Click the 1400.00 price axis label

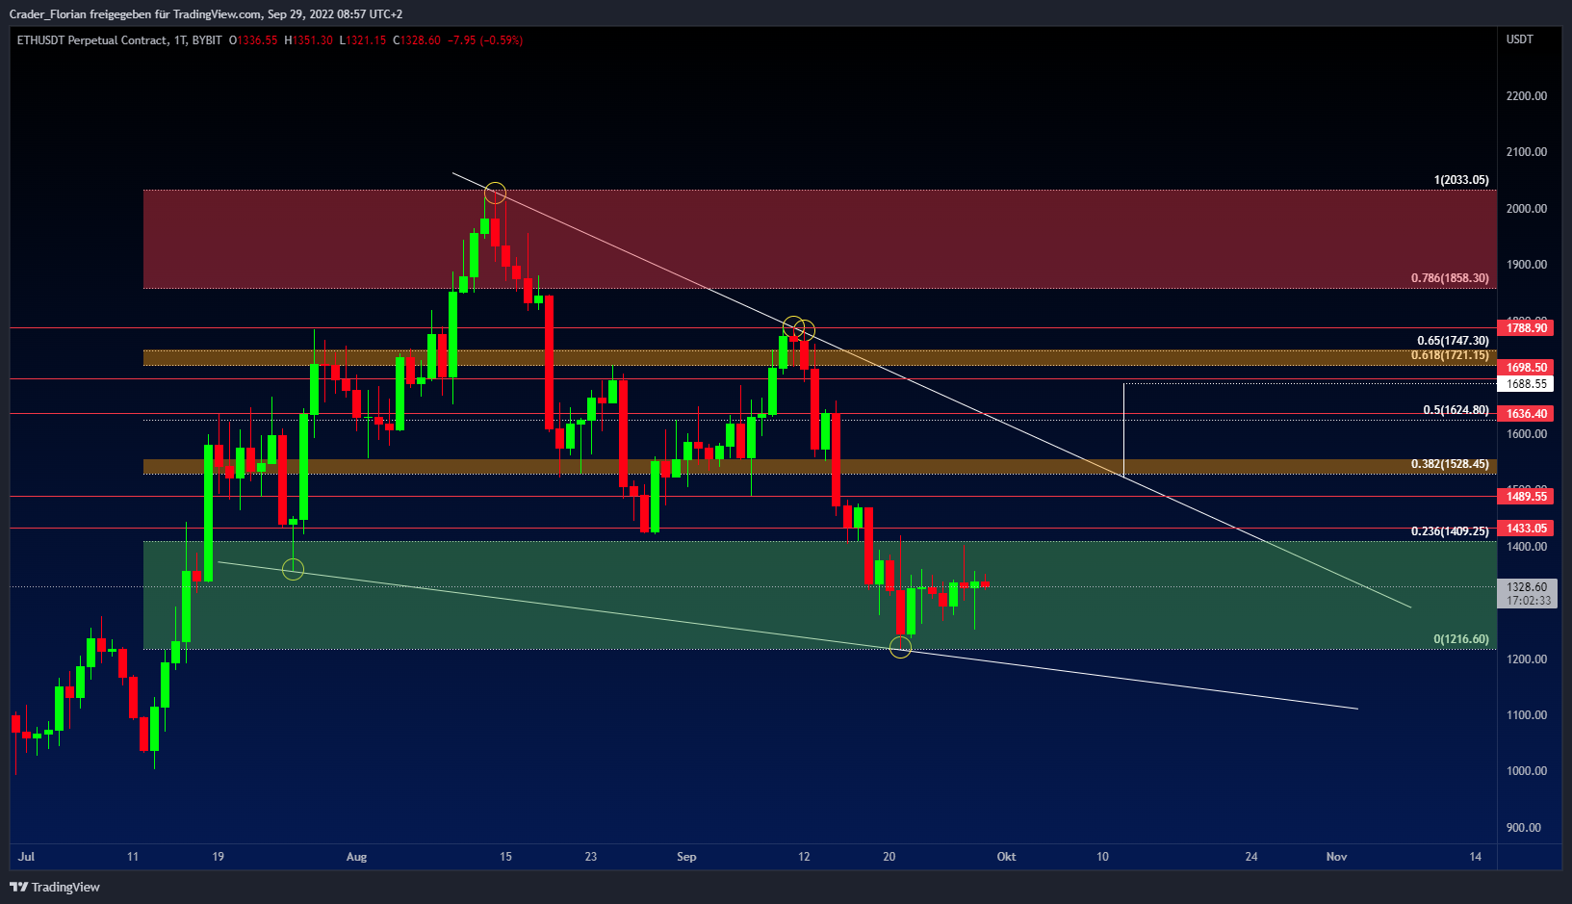pyautogui.click(x=1527, y=547)
